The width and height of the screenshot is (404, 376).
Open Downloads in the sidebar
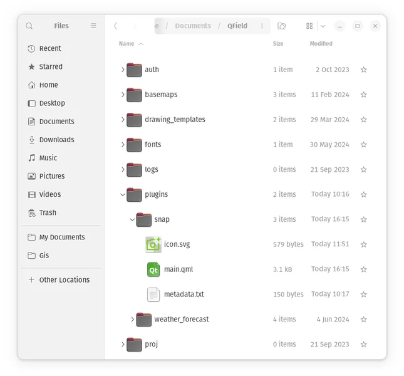click(x=56, y=140)
